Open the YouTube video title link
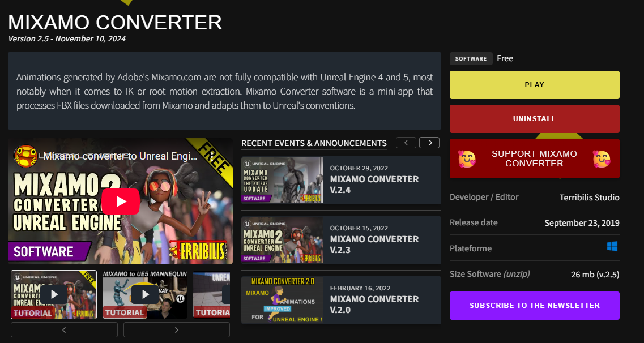Screen dimensions: 644x343 click(x=120, y=156)
